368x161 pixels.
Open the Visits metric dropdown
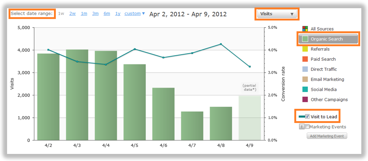tap(277, 14)
